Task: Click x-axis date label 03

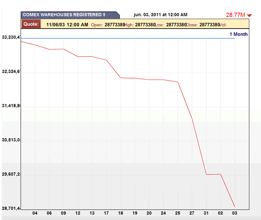Action: (235, 213)
